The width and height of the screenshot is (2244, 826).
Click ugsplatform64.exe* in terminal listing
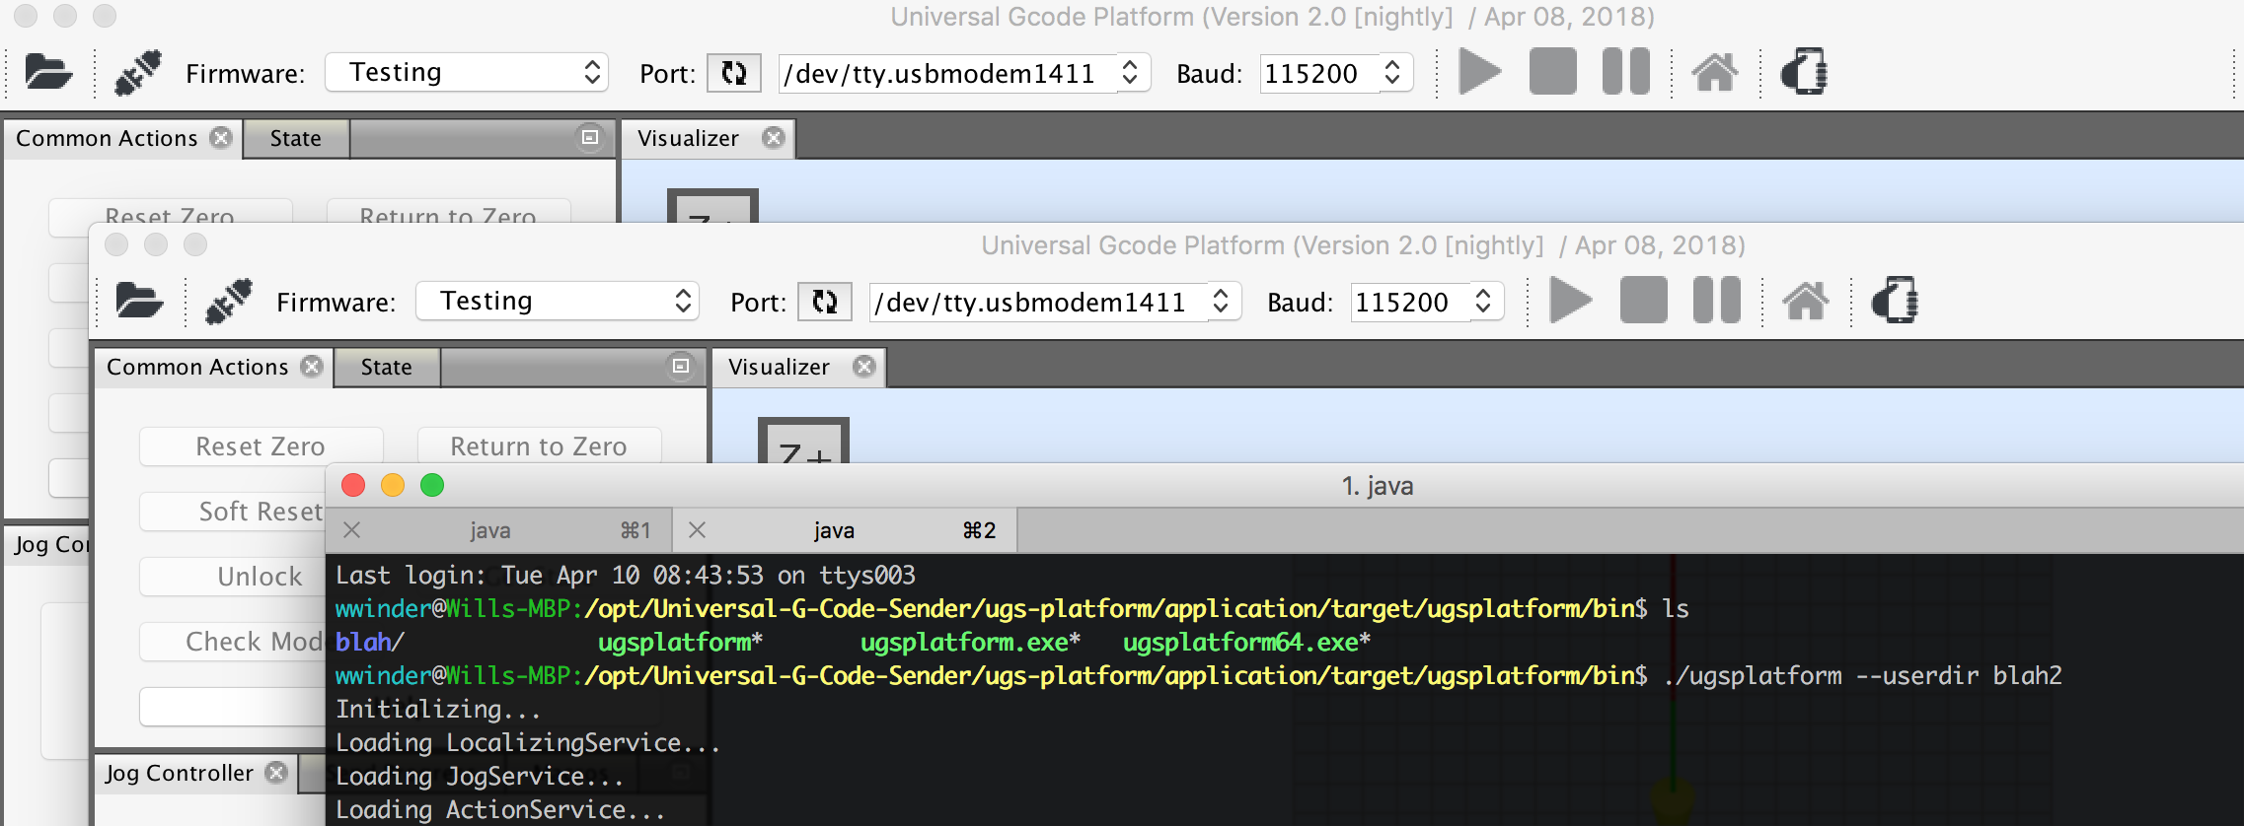tap(1246, 642)
